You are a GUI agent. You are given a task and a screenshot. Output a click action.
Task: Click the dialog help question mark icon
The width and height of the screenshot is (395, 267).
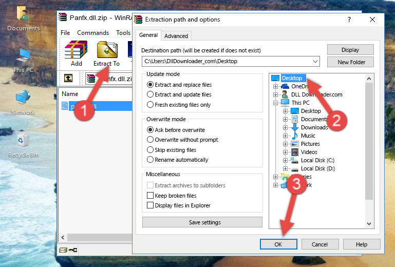click(x=349, y=20)
